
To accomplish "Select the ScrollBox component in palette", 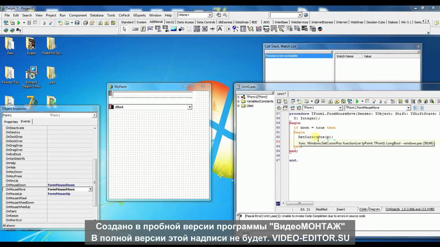I will 197,29.
